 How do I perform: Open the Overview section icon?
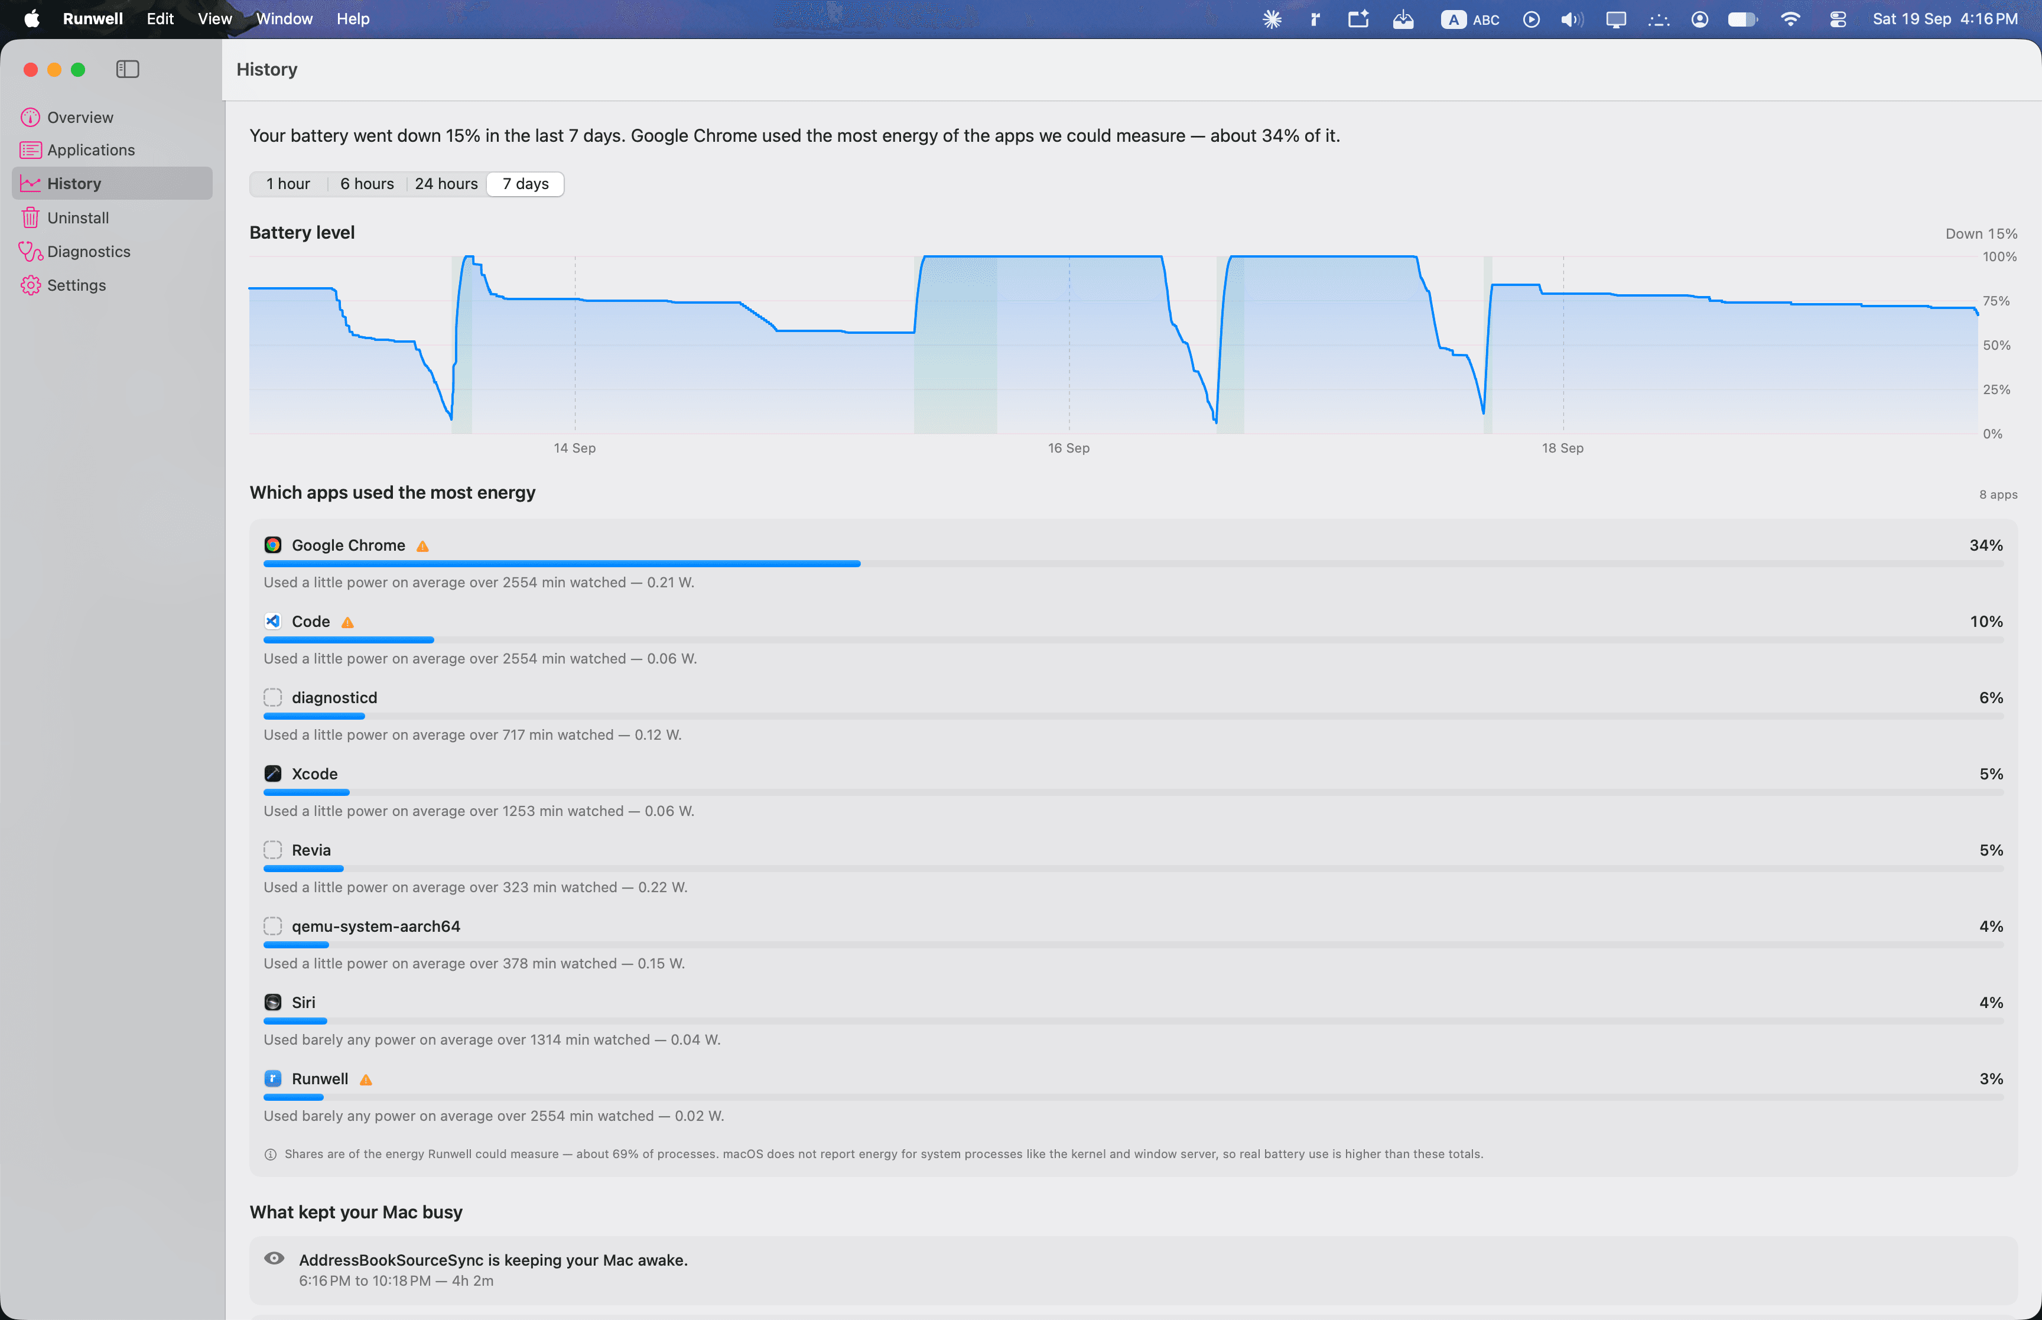coord(30,118)
